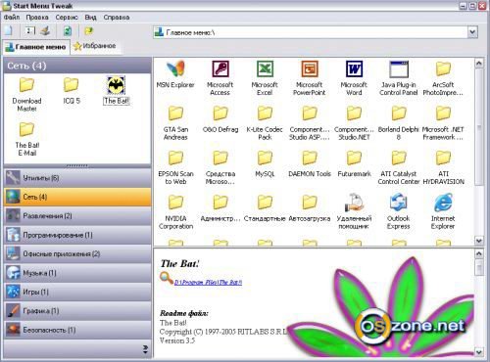Select the DAEMON Tools folder

coord(310,158)
